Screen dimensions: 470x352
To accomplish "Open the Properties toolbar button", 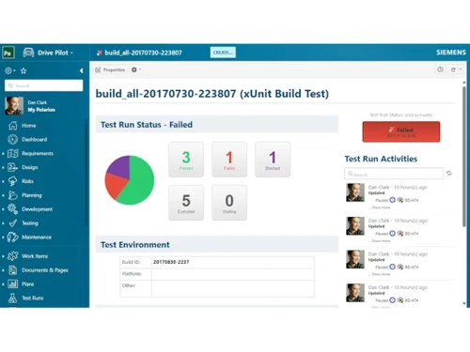I will pos(110,69).
